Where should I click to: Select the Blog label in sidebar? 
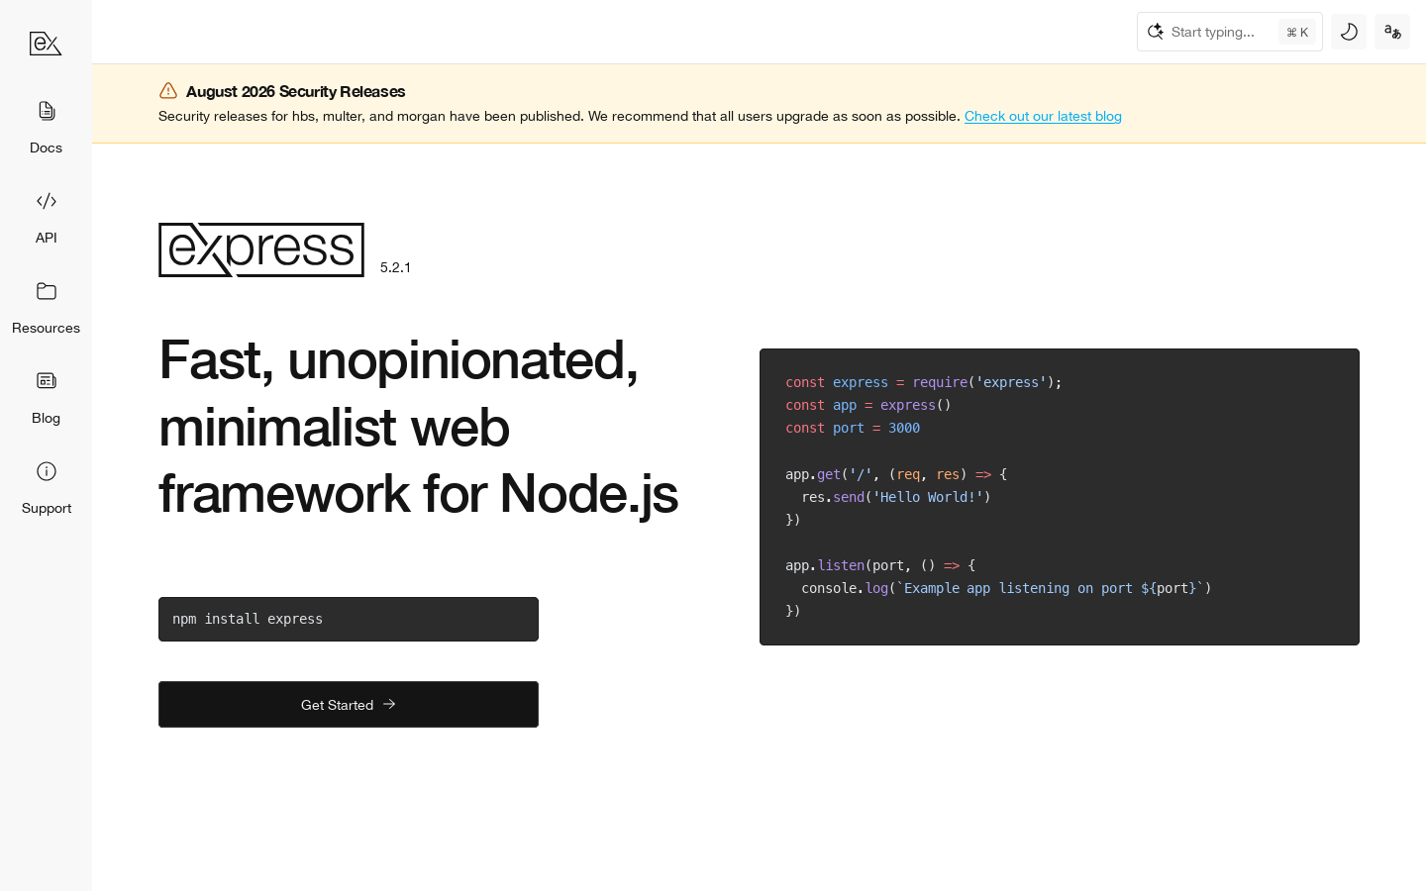click(46, 418)
